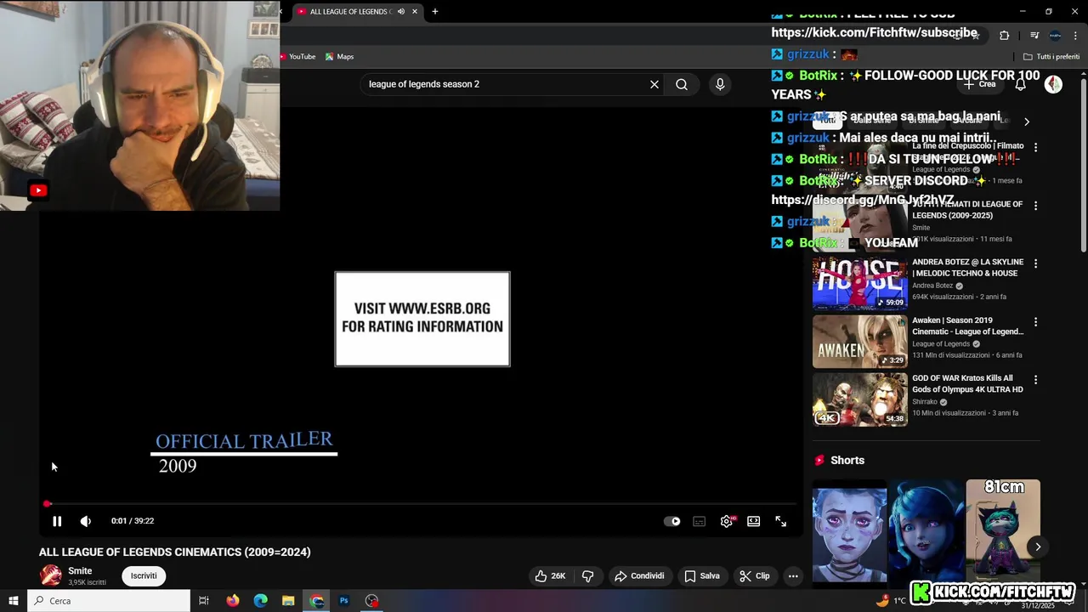This screenshot has height=612, width=1088.
Task: Like the video with 26K likes
Action: pos(549,575)
